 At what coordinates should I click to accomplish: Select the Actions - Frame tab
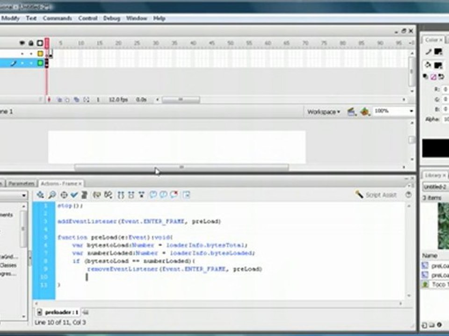(x=61, y=183)
